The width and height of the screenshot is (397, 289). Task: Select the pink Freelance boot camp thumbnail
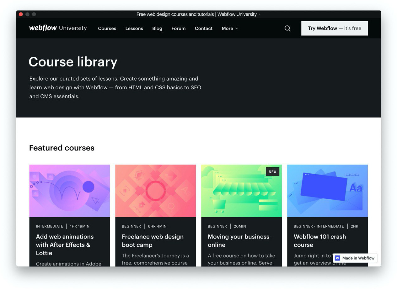point(156,191)
